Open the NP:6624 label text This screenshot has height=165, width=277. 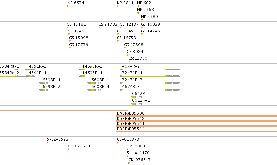pos(76,3)
